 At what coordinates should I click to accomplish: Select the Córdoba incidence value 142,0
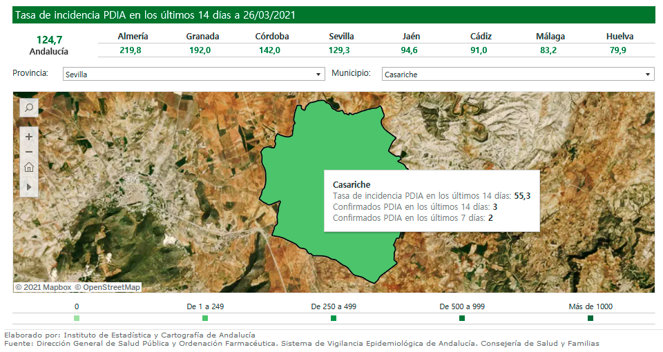point(271,50)
